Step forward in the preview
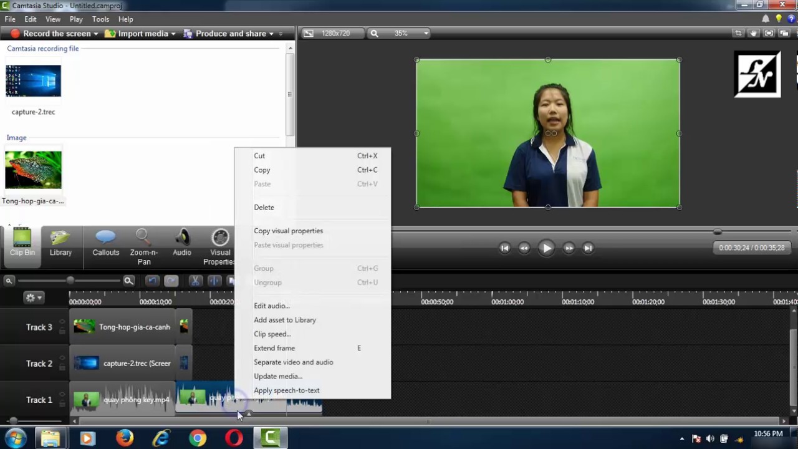This screenshot has width=798, height=449. tap(569, 248)
